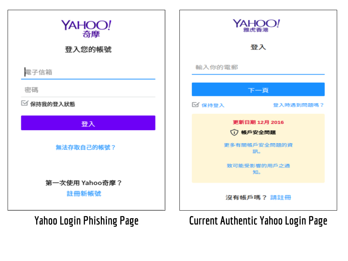Focus the 電子信箱 email field
The width and height of the screenshot is (348, 261).
[x=88, y=72]
